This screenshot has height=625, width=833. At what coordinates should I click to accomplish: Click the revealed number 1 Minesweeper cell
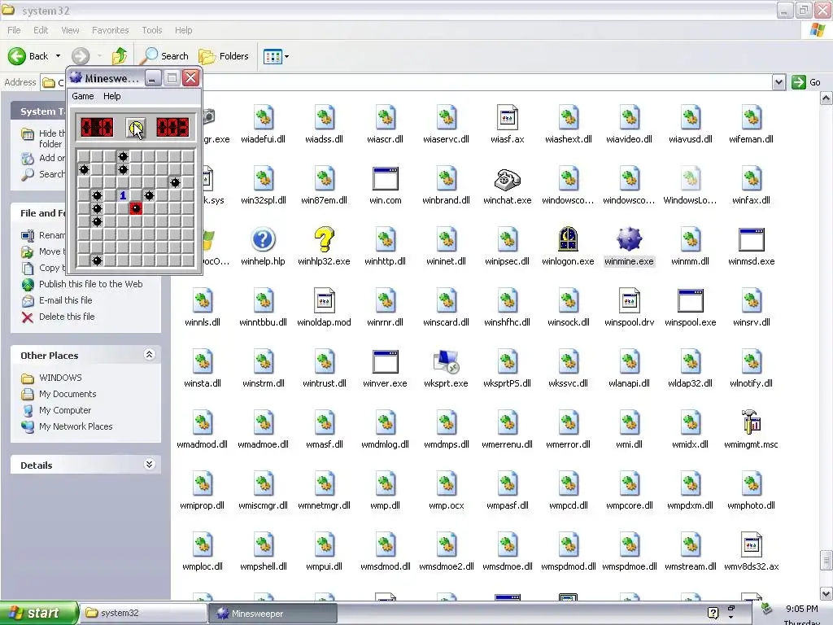coord(123,195)
